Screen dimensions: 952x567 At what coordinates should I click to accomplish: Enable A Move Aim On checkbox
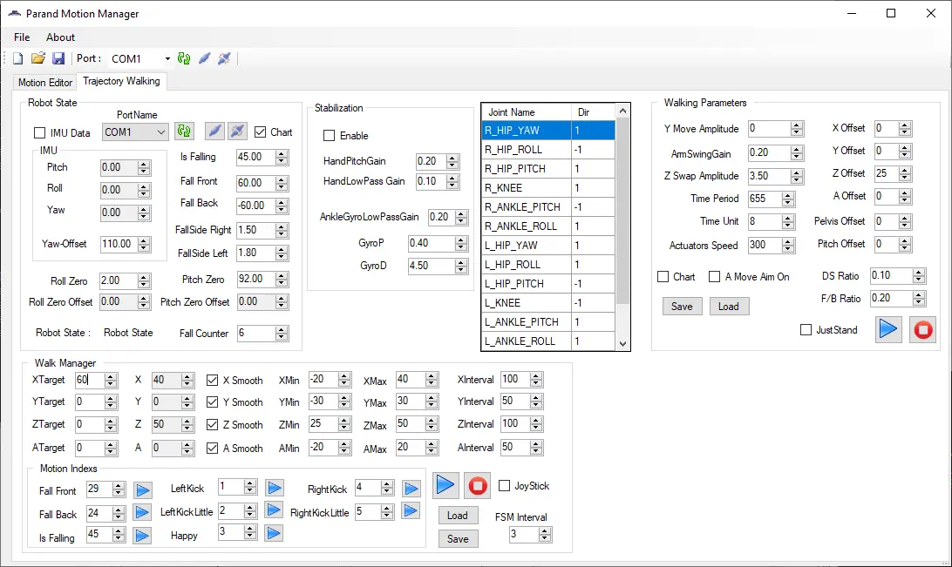[x=715, y=276]
